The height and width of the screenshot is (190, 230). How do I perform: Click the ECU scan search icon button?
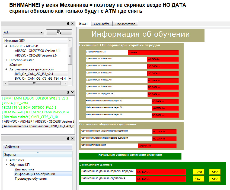point(59,32)
